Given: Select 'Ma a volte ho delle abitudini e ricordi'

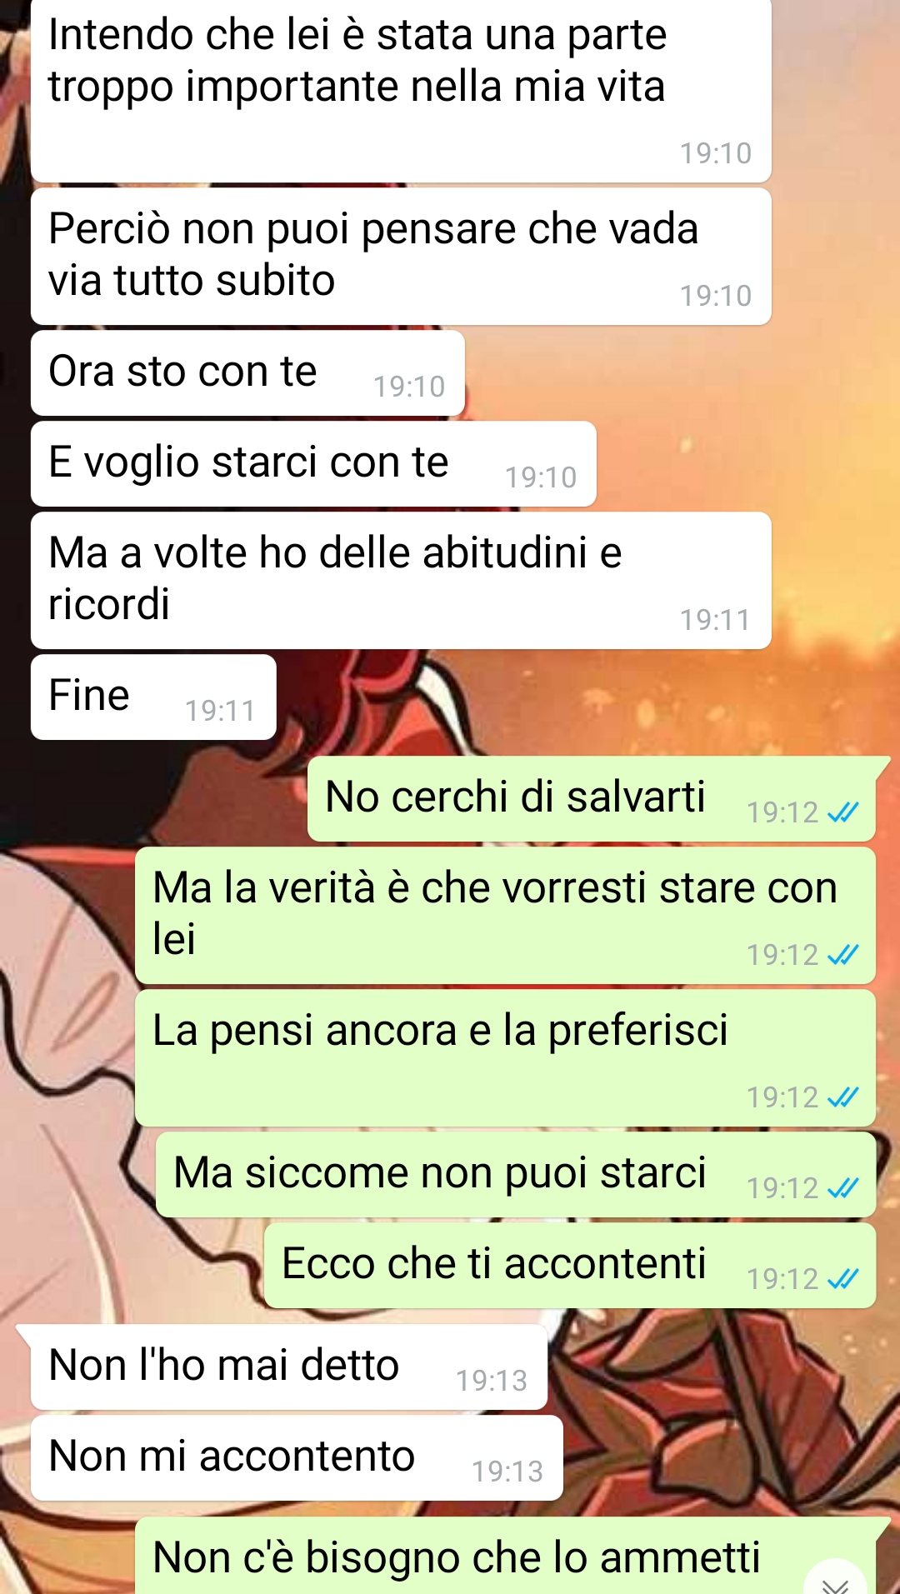Looking at the screenshot, I should [x=401, y=581].
